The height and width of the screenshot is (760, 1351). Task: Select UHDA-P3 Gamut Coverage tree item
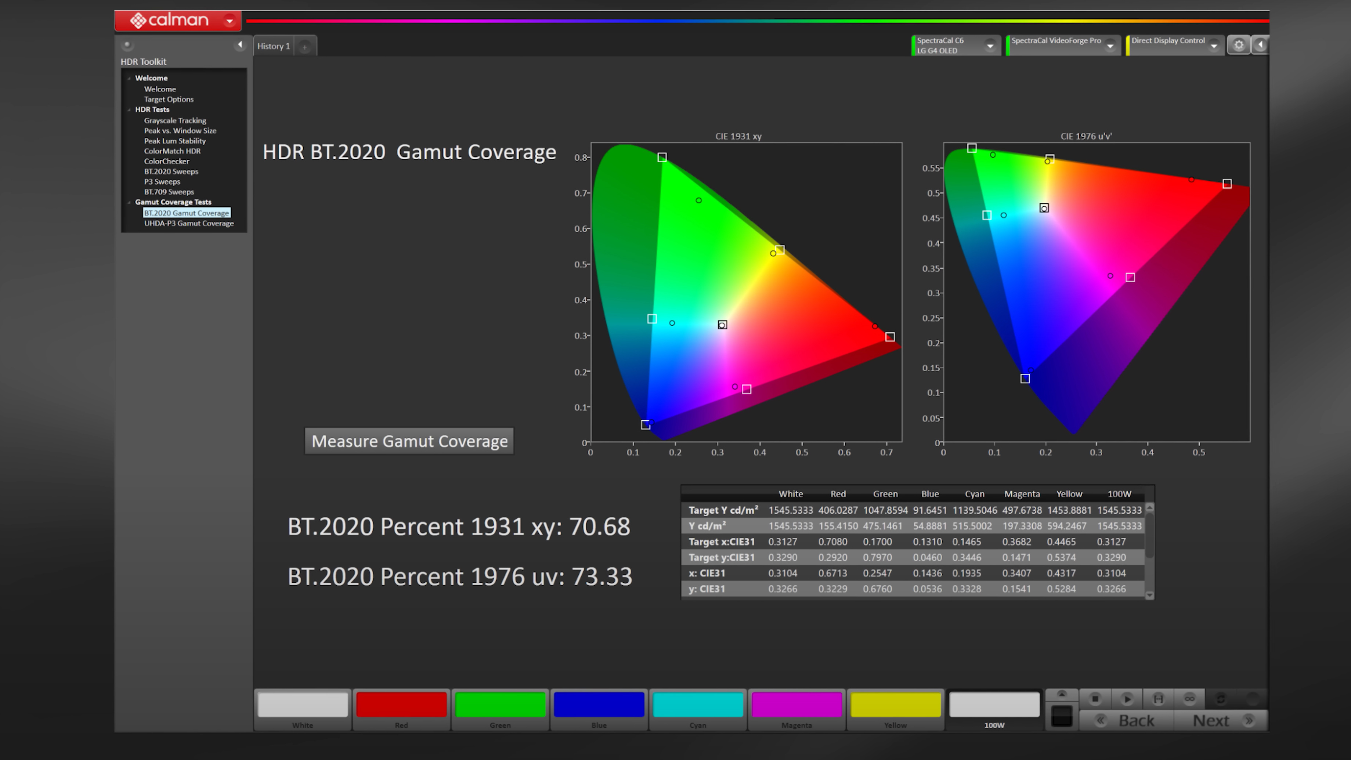click(188, 224)
